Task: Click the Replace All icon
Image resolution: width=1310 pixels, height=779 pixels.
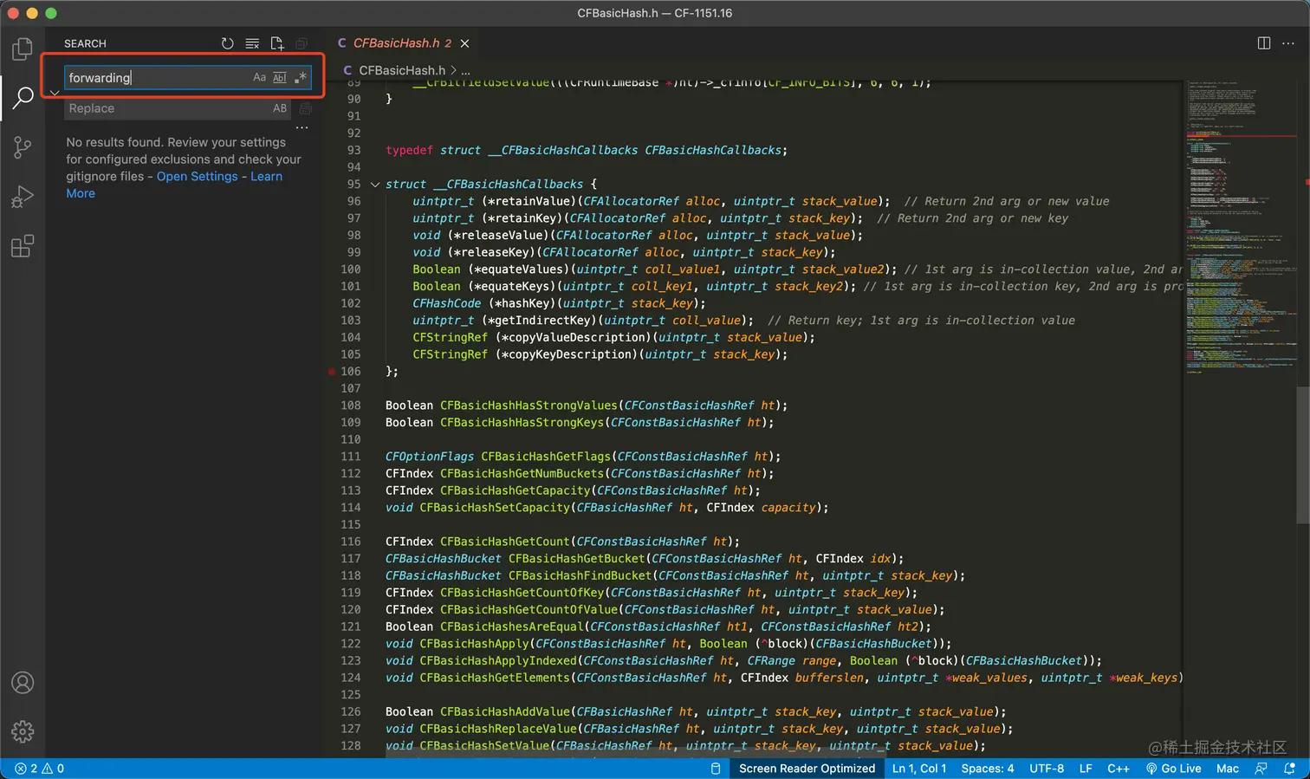Action: (305, 108)
